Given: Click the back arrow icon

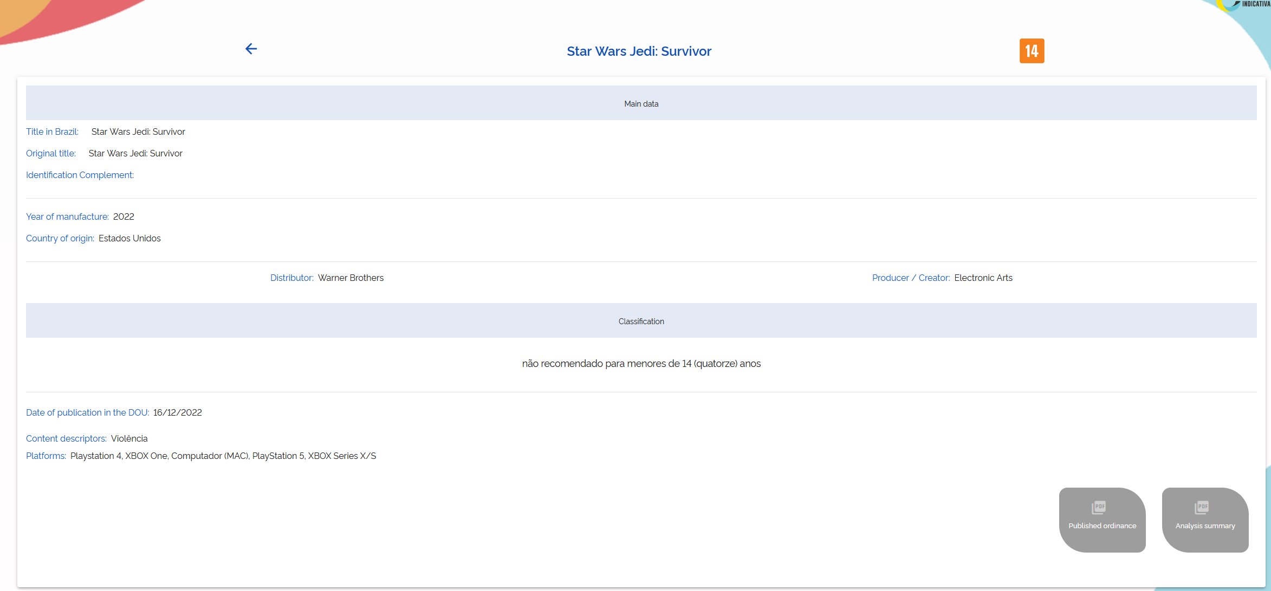Looking at the screenshot, I should (251, 49).
